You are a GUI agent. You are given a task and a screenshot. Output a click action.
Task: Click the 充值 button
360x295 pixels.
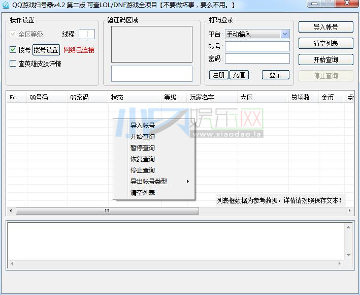click(x=239, y=75)
